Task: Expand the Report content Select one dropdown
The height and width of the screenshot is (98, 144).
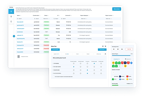Action: (x=109, y=19)
